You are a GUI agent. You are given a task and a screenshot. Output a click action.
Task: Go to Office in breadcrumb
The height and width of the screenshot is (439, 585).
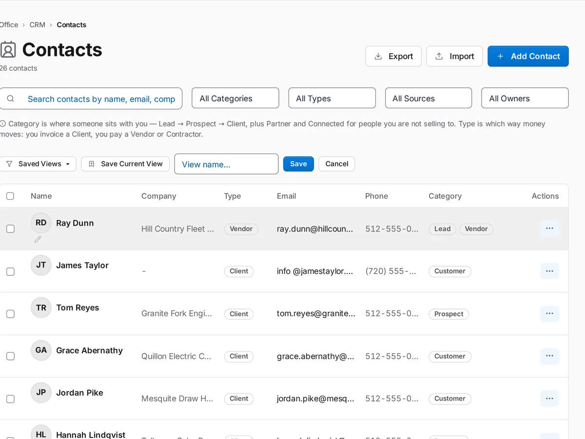(9, 25)
